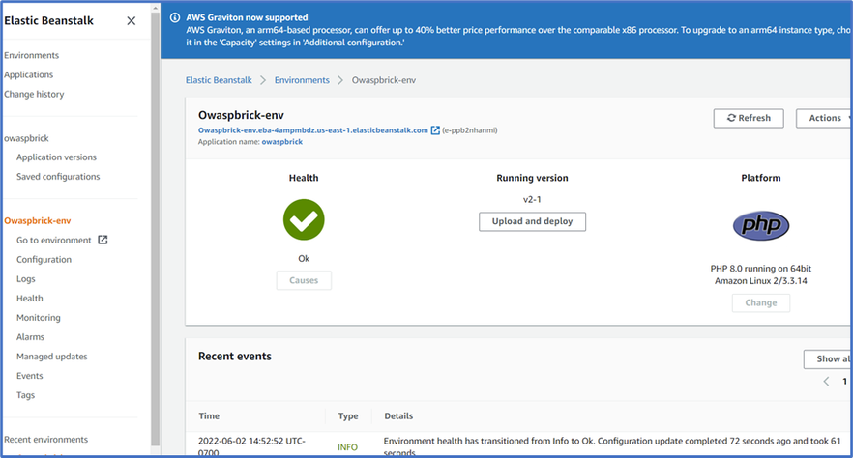The height and width of the screenshot is (458, 853).
Task: Click Show all events button
Action: point(828,359)
